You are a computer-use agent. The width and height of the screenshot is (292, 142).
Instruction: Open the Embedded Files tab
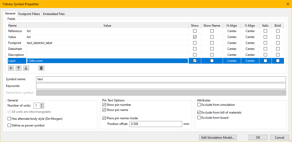(54, 14)
